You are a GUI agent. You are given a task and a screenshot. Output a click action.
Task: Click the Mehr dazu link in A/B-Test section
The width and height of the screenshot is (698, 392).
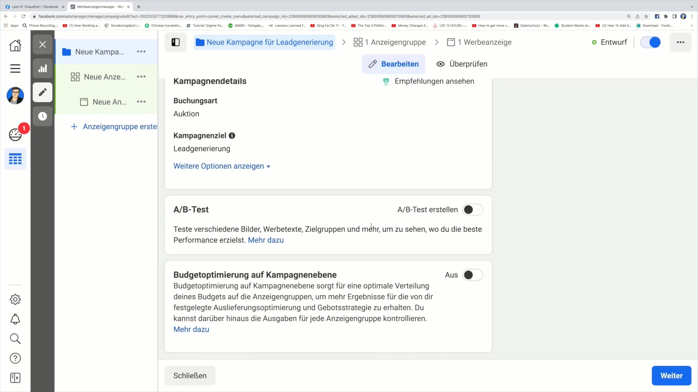265,240
